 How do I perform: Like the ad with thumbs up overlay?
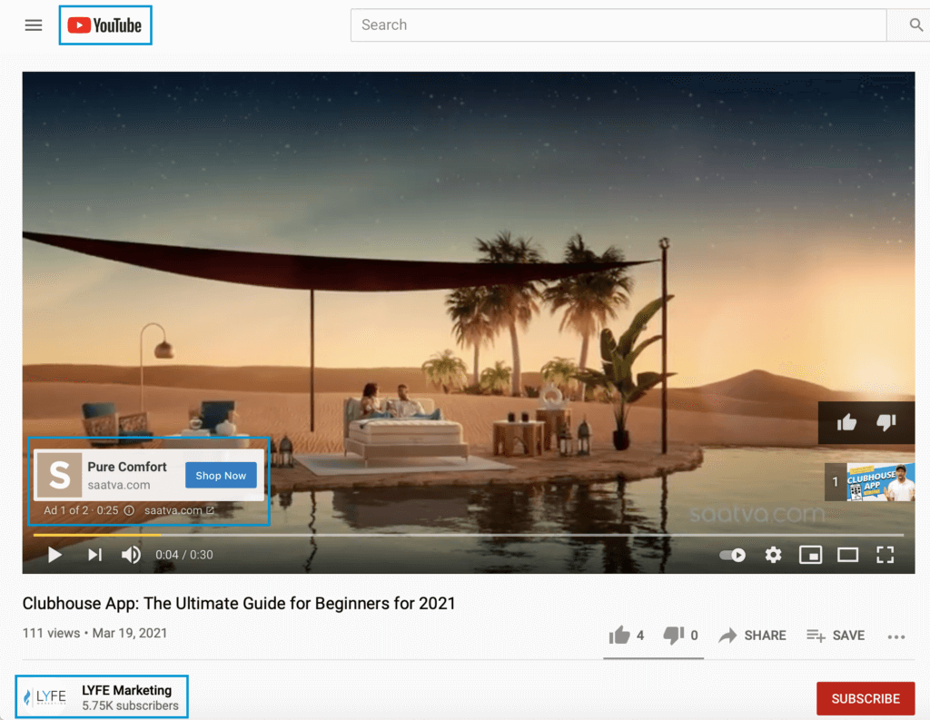tap(846, 422)
